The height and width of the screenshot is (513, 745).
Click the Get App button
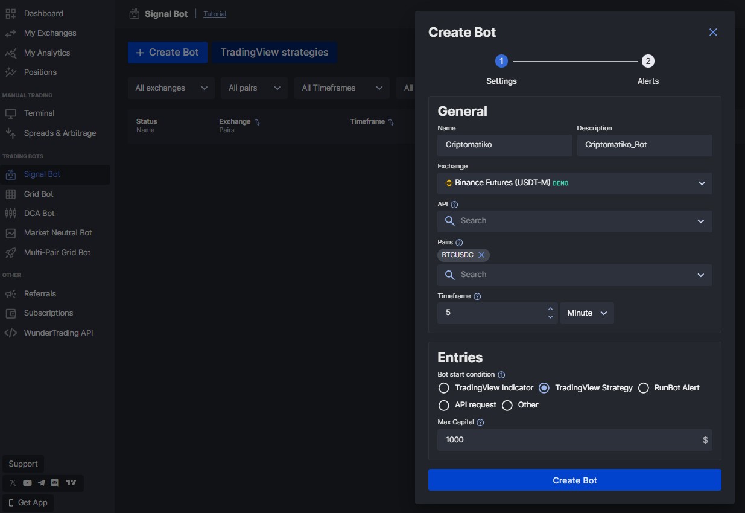click(x=28, y=503)
